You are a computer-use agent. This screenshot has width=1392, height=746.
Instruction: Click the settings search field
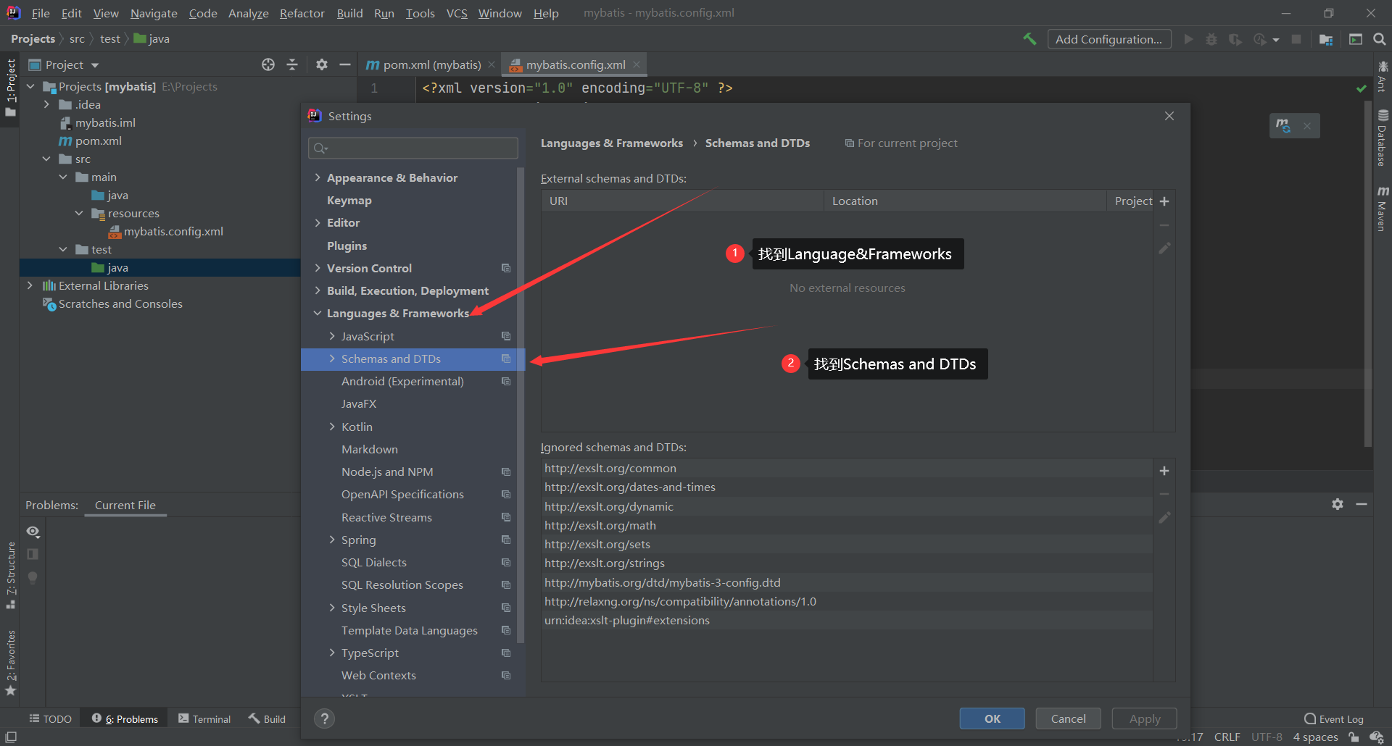[x=413, y=148]
